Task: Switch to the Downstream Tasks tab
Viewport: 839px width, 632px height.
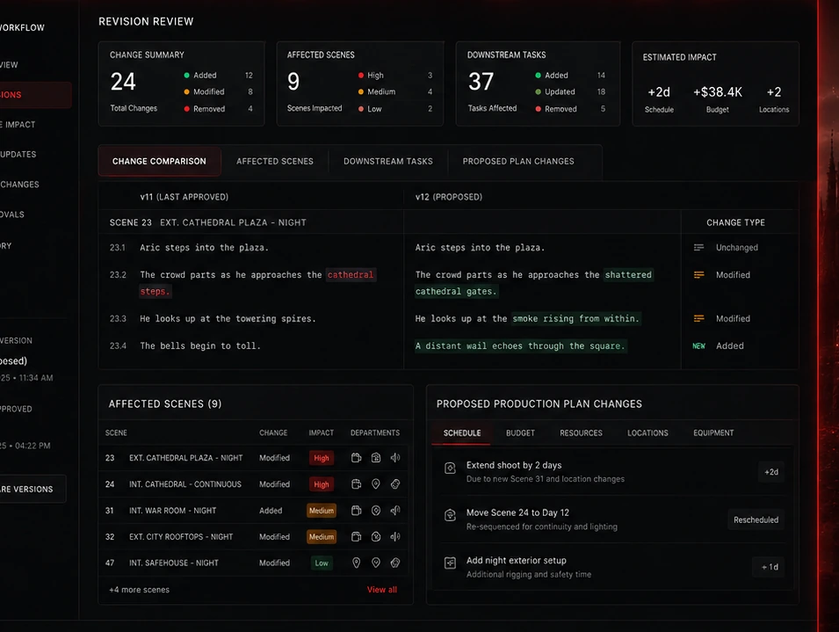Action: click(x=388, y=161)
